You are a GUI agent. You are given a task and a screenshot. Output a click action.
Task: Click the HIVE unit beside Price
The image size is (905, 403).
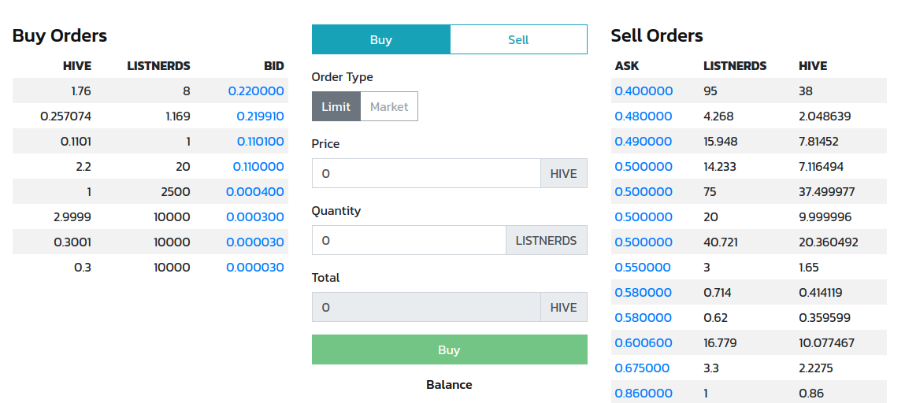point(564,173)
